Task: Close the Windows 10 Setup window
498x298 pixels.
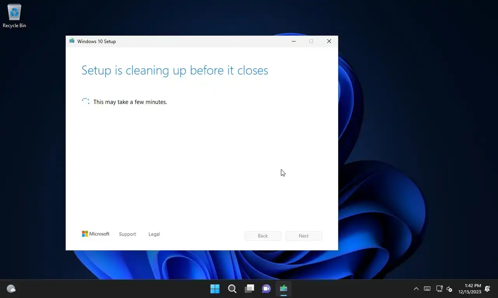Action: pos(329,41)
